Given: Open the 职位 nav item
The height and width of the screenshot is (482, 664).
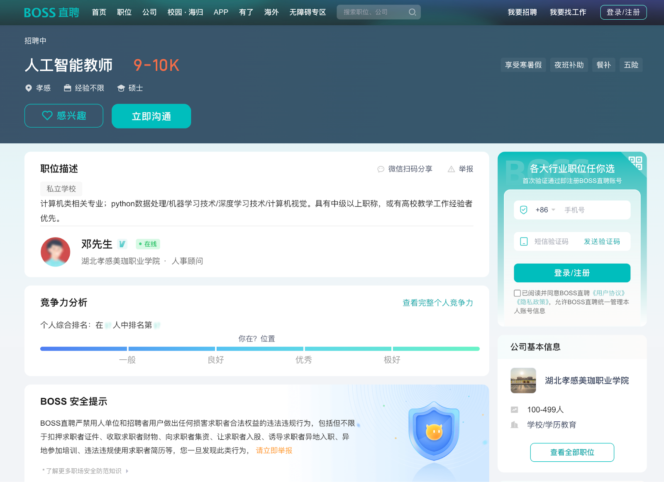Looking at the screenshot, I should point(124,12).
